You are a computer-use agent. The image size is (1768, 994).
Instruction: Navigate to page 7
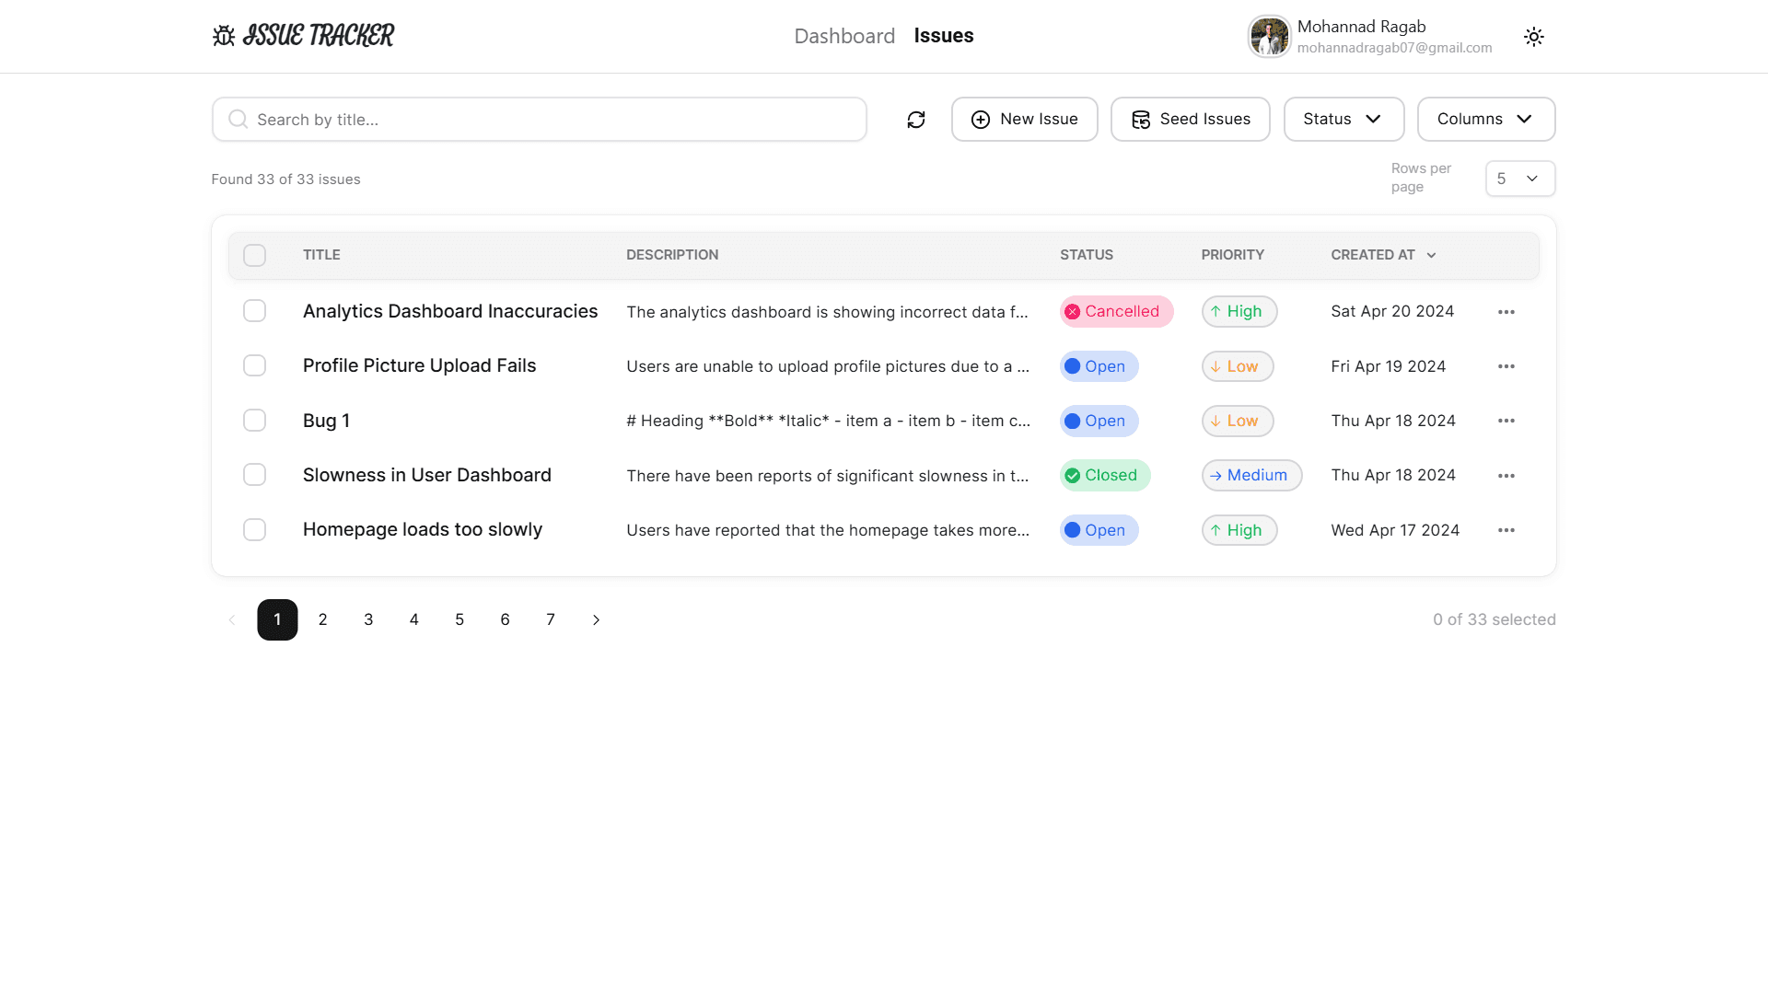point(551,620)
